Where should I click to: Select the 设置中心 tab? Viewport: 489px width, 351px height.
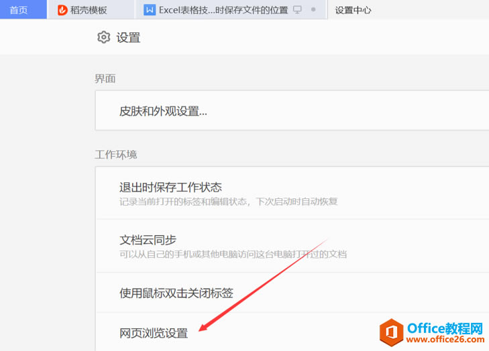(x=353, y=10)
